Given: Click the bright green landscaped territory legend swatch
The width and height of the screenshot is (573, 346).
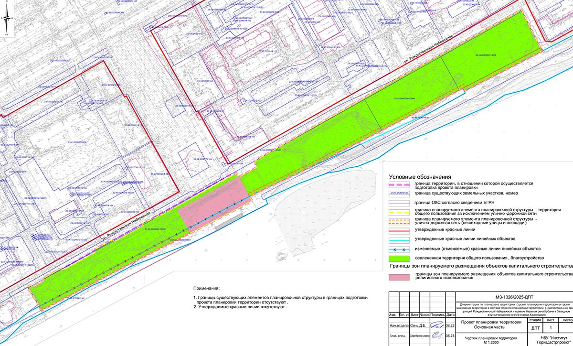Looking at the screenshot, I should [399, 258].
